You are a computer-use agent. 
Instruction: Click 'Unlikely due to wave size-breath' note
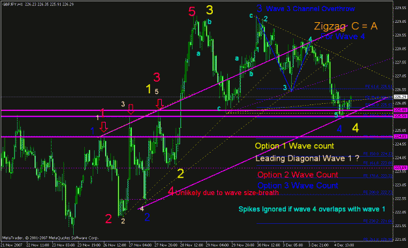(227, 193)
